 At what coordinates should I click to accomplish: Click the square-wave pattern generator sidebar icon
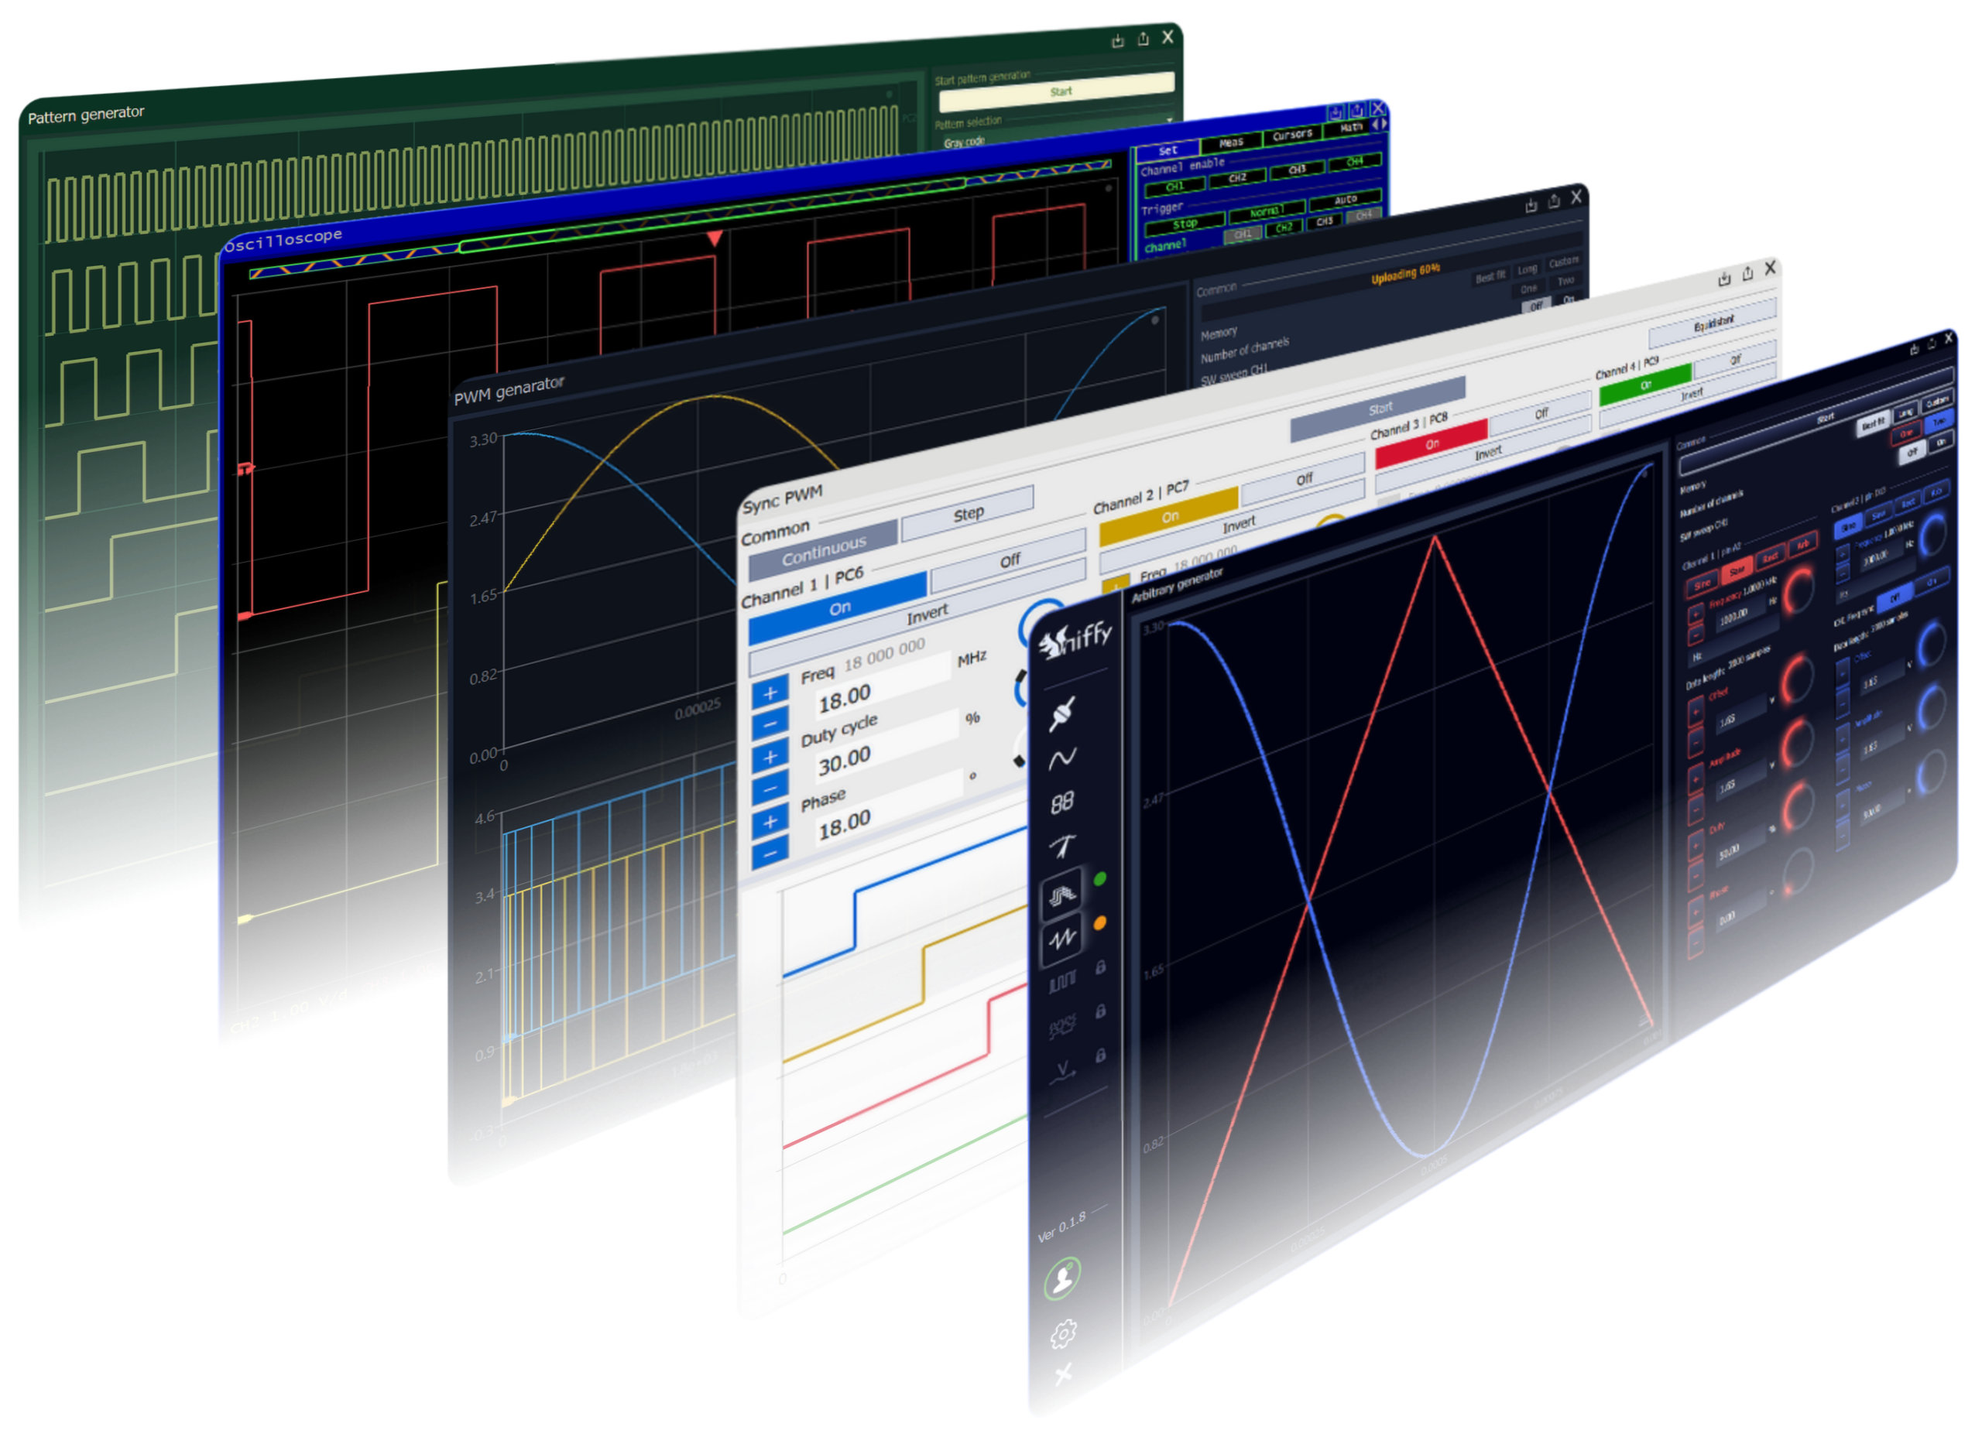[1061, 984]
